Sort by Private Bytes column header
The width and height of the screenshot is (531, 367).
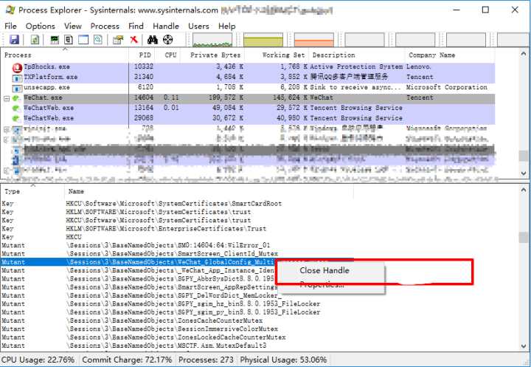215,55
